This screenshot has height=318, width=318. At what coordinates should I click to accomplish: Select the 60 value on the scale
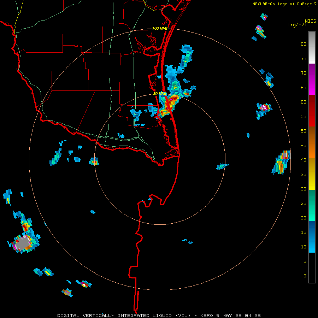coord(304,102)
